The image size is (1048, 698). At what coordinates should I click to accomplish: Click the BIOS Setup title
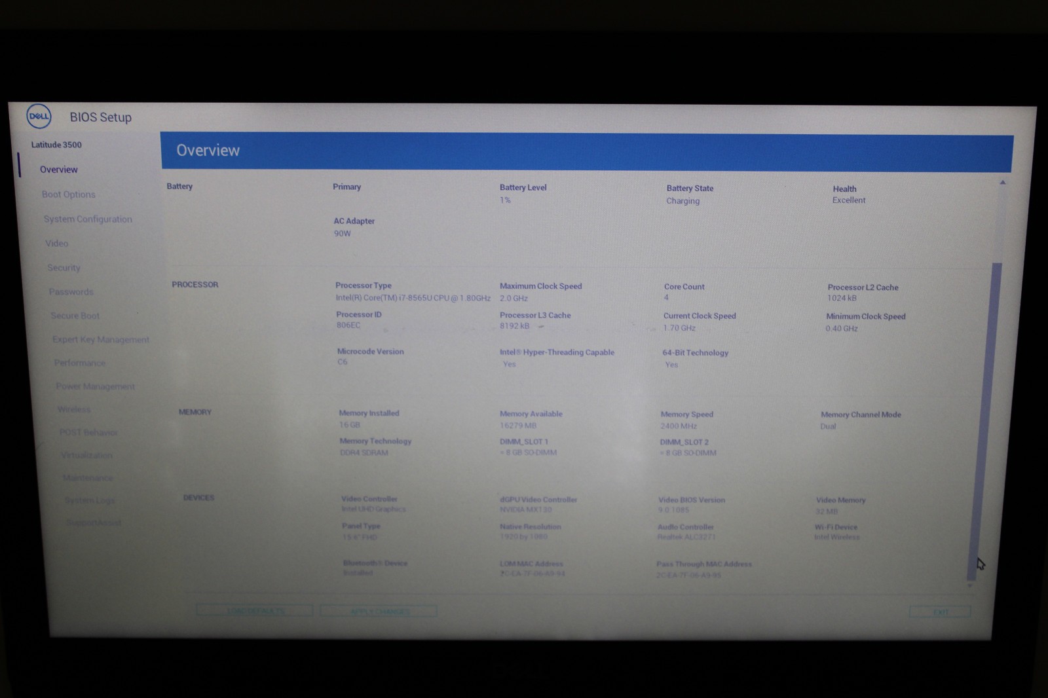pyautogui.click(x=100, y=117)
